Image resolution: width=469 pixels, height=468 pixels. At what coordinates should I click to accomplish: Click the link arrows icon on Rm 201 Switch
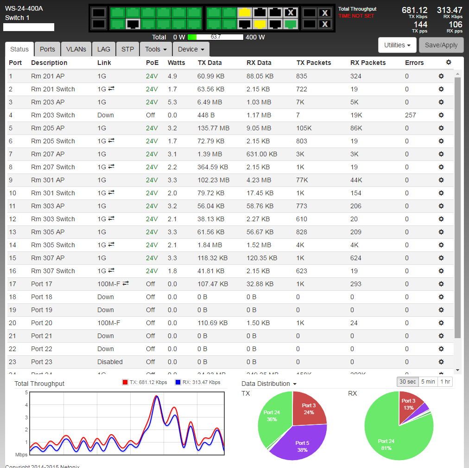click(x=111, y=89)
